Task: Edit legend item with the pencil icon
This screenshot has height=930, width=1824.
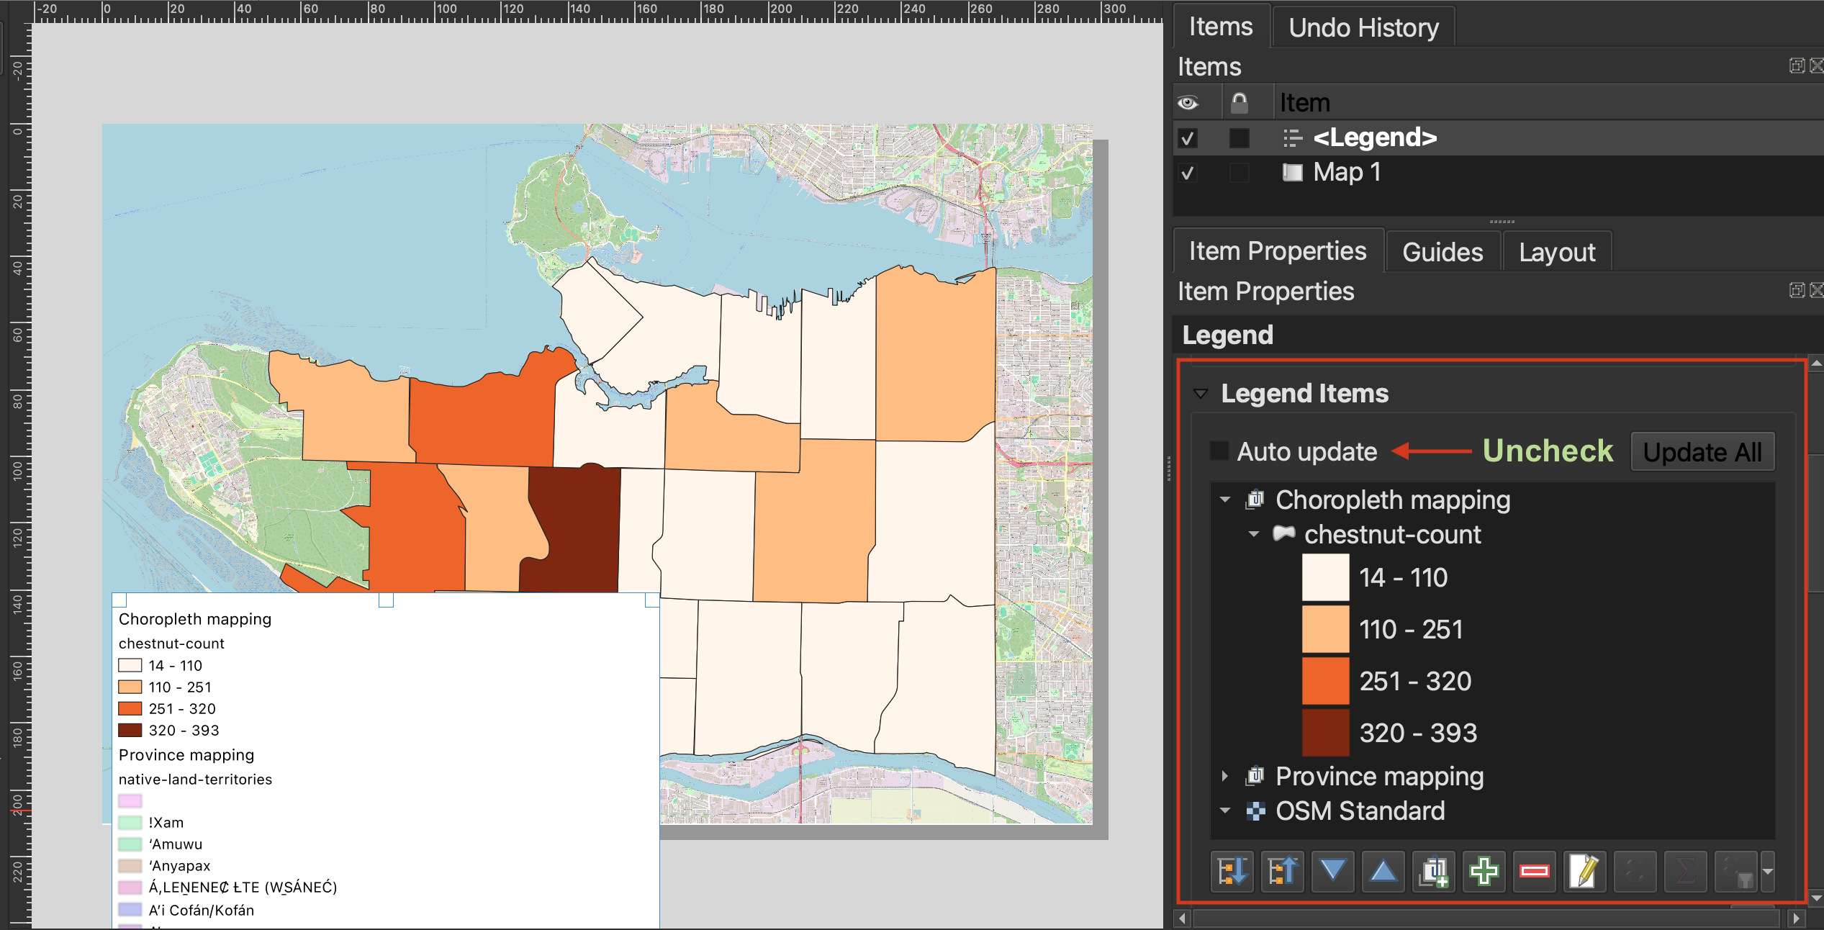Action: point(1584,872)
